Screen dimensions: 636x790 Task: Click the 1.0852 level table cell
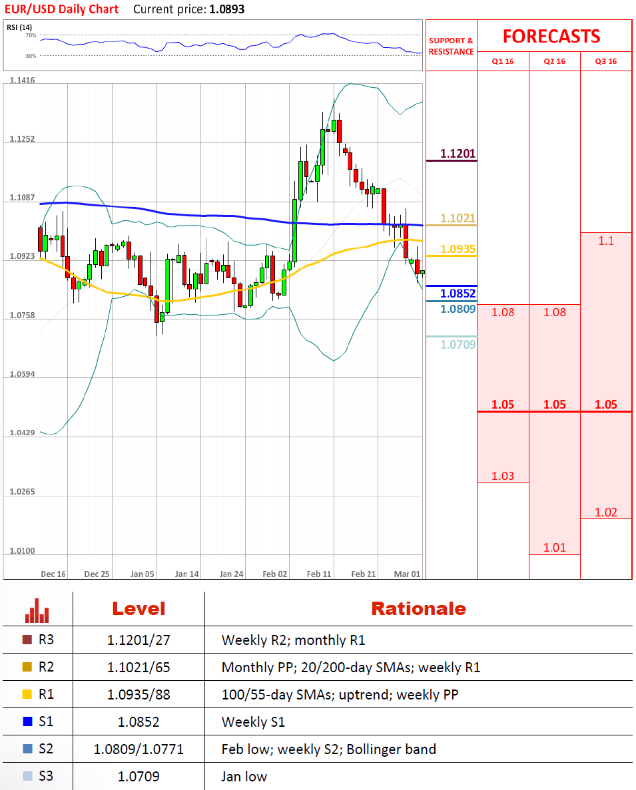pyautogui.click(x=139, y=721)
